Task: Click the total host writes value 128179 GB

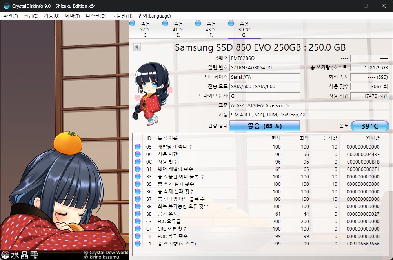Action: pos(370,67)
